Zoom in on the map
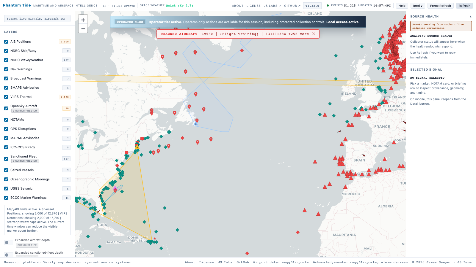This screenshot has height=267, width=476. (83, 20)
